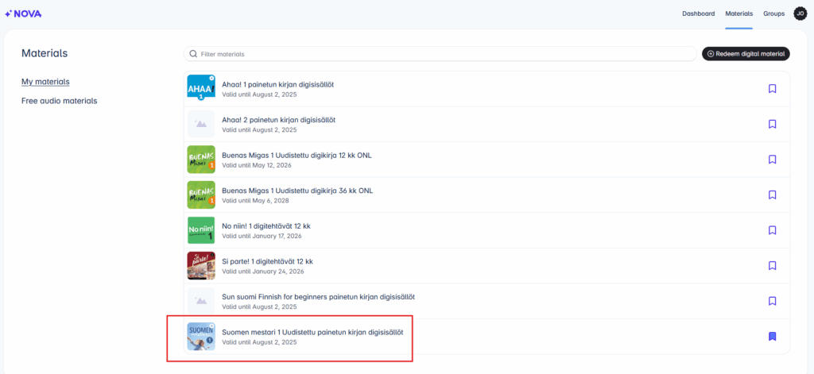Viewport: 814px width, 374px height.
Task: Click 'Valid until January 24, 2026' text
Action: pos(262,272)
